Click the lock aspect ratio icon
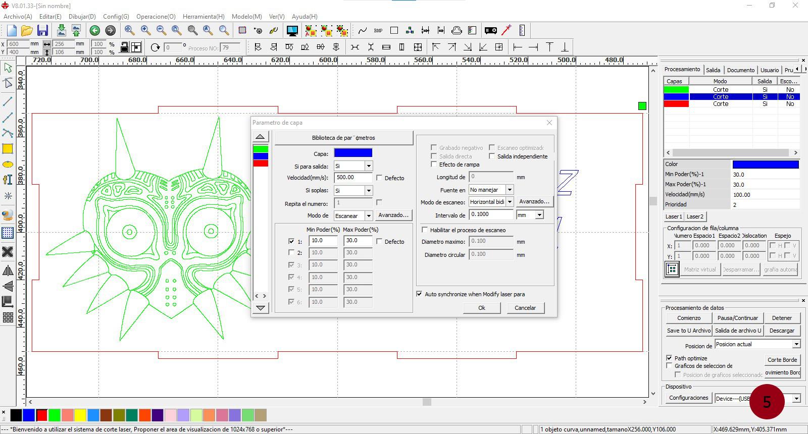 pyautogui.click(x=124, y=47)
